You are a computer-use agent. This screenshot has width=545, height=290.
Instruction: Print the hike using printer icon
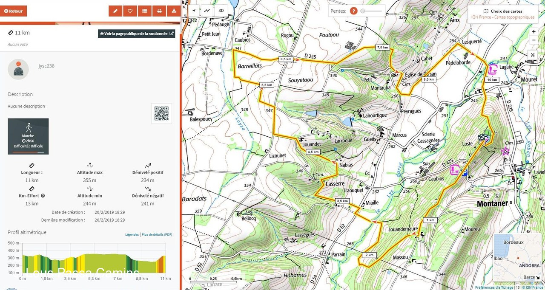[159, 11]
